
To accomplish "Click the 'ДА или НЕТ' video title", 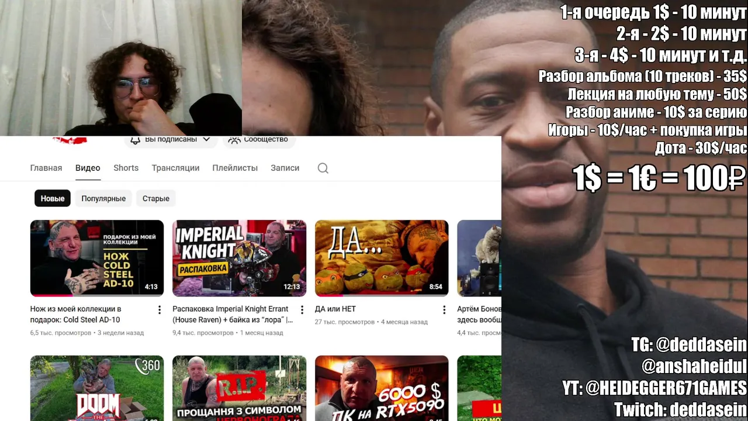I will [x=335, y=309].
